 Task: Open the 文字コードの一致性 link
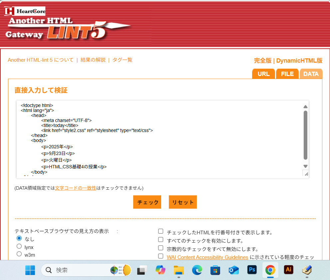(x=75, y=188)
